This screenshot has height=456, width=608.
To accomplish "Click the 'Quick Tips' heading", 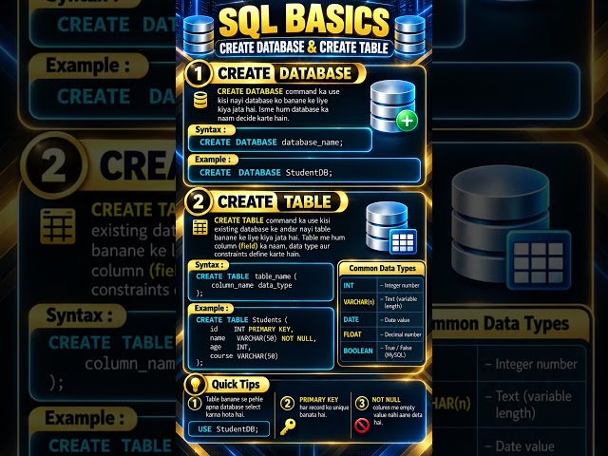I will click(236, 384).
